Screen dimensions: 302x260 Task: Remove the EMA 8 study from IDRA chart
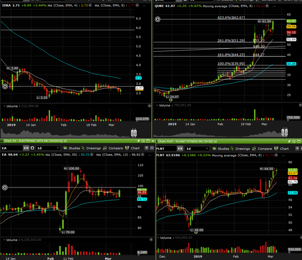coord(137,5)
